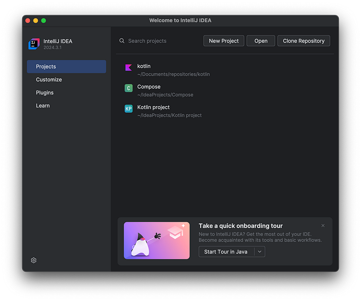361x301 pixels.
Task: Click the kotlin project logo icon
Action: (128, 67)
